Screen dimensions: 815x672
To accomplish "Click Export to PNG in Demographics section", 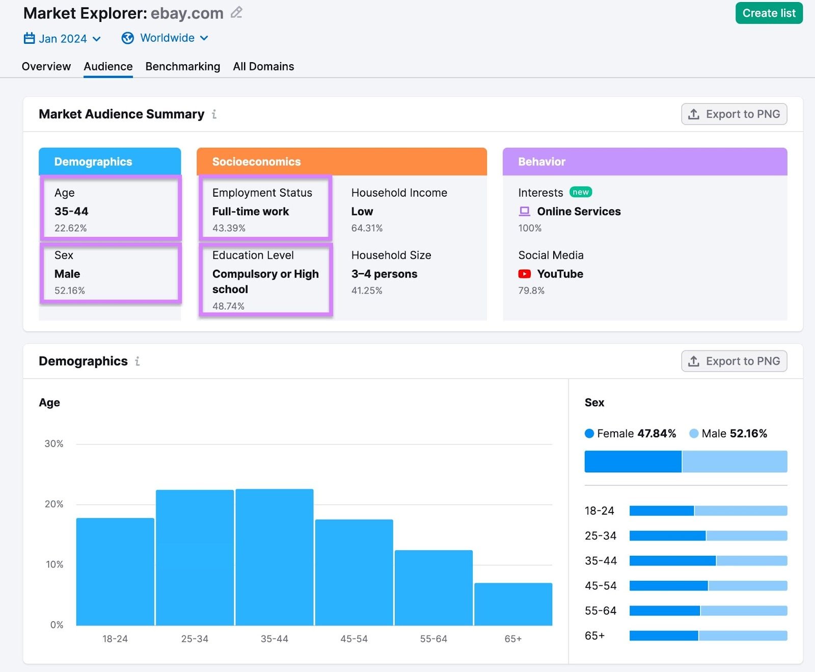I will tap(733, 361).
